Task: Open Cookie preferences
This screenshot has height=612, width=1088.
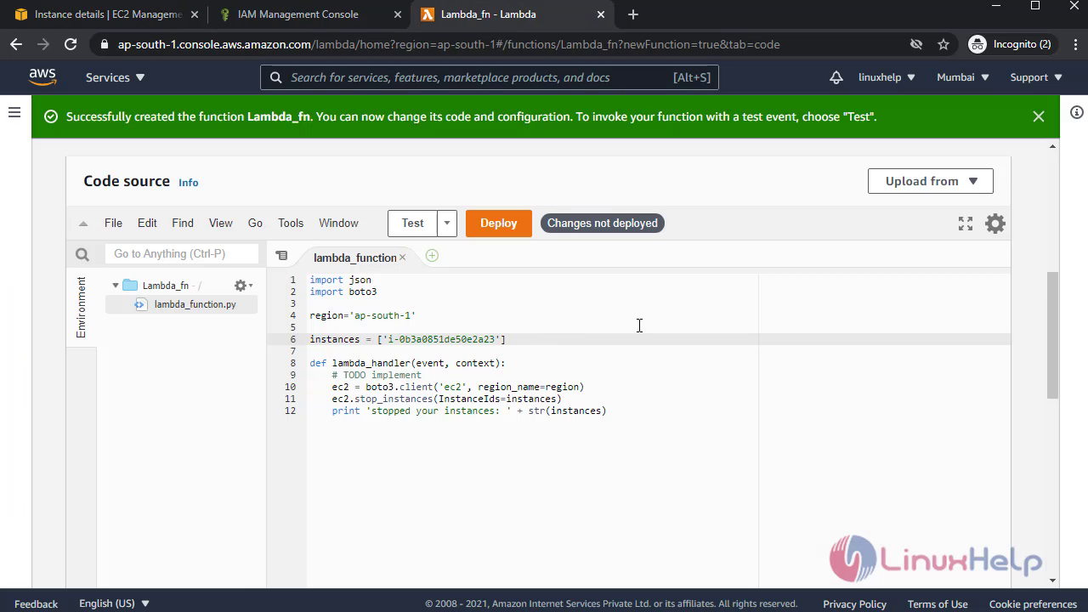Action: (x=1033, y=603)
